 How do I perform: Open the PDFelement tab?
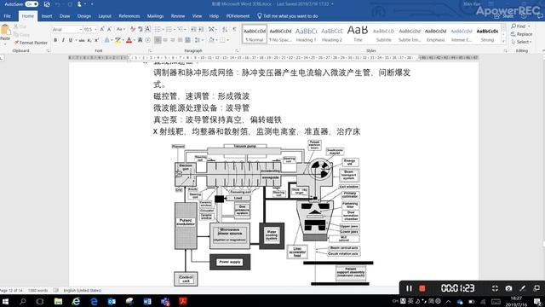click(238, 16)
